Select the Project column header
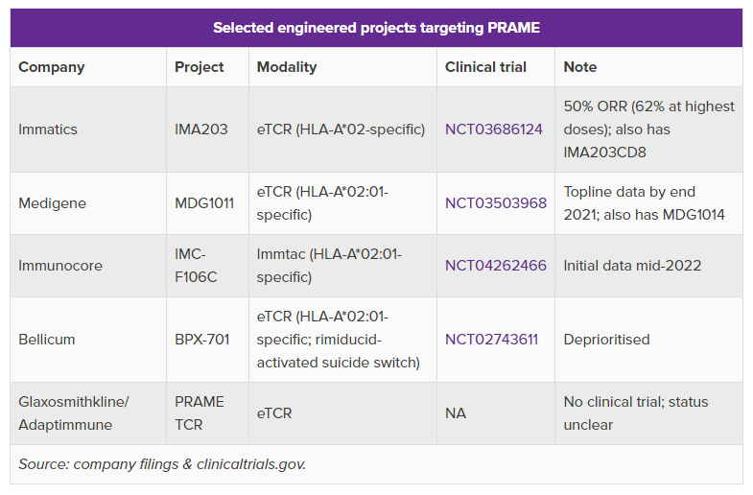The height and width of the screenshot is (495, 753). click(x=200, y=67)
